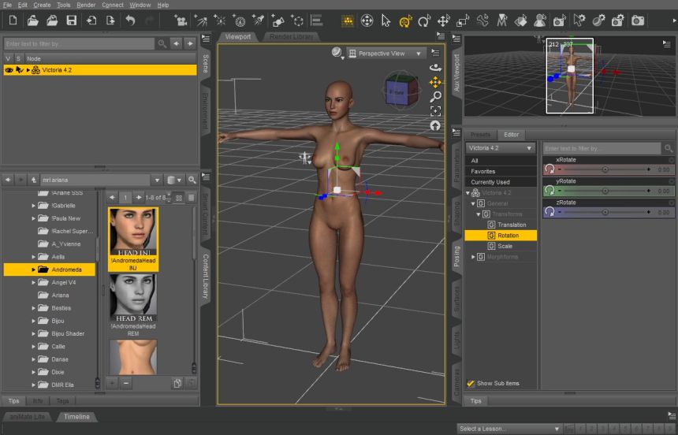Expand the Angel V4 folder
This screenshot has width=678, height=435.
[x=34, y=282]
